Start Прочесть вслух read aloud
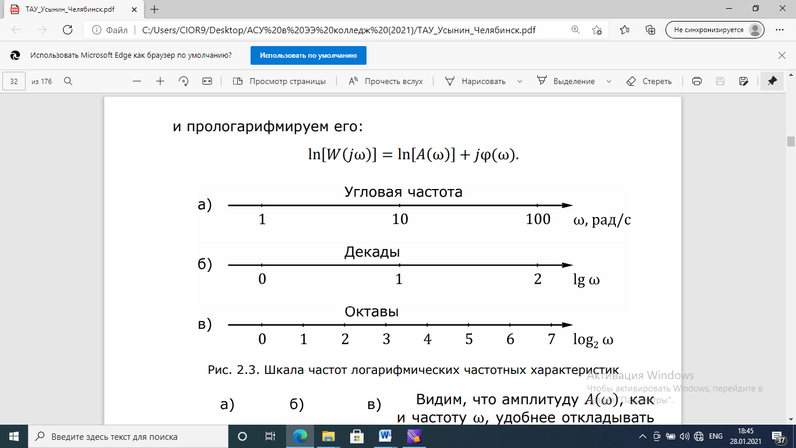This screenshot has width=796, height=448. click(386, 81)
